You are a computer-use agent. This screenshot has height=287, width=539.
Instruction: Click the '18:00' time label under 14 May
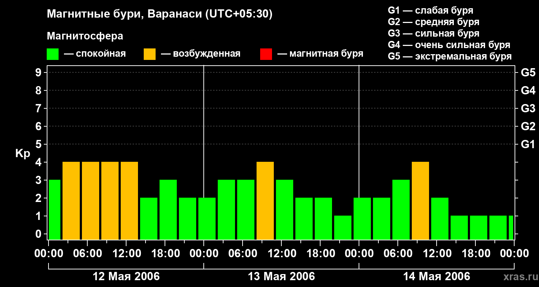[x=475, y=254]
